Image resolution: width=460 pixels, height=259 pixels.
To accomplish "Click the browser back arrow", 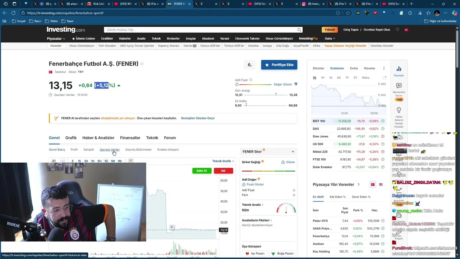I will (x=5, y=13).
